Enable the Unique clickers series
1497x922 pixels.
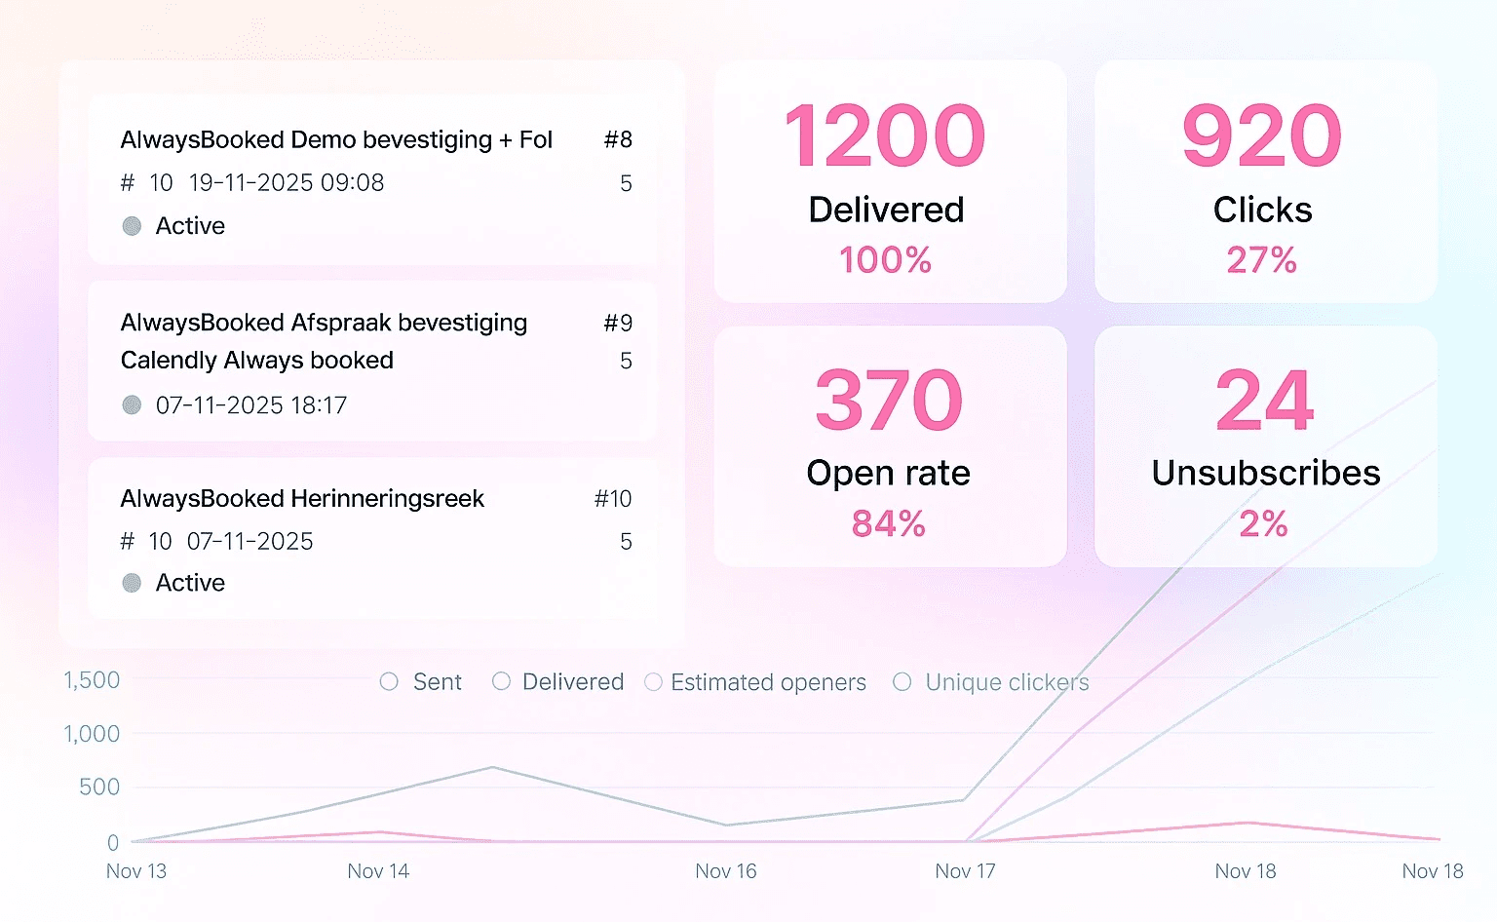pyautogui.click(x=902, y=682)
